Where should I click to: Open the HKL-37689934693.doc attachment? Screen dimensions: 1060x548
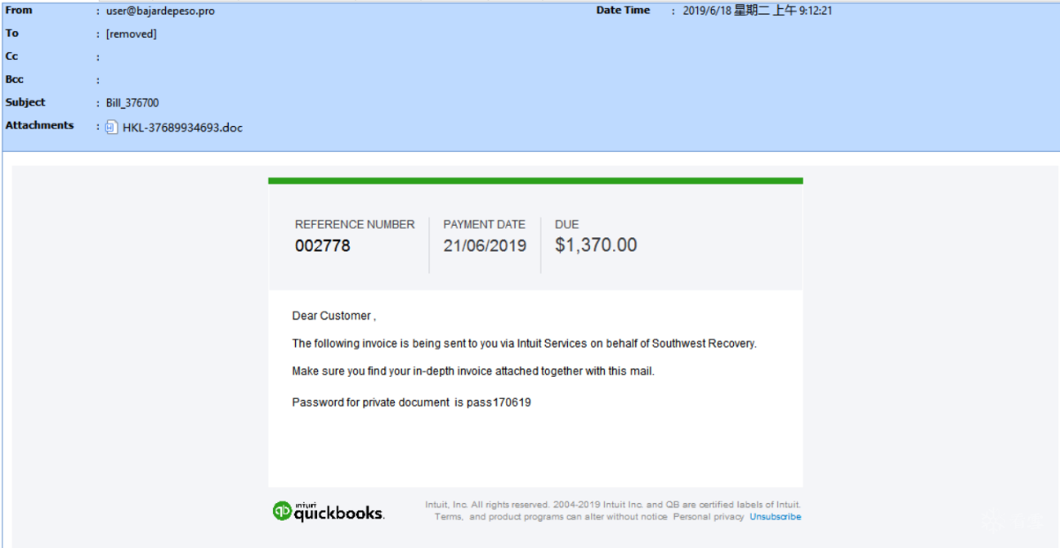[182, 128]
